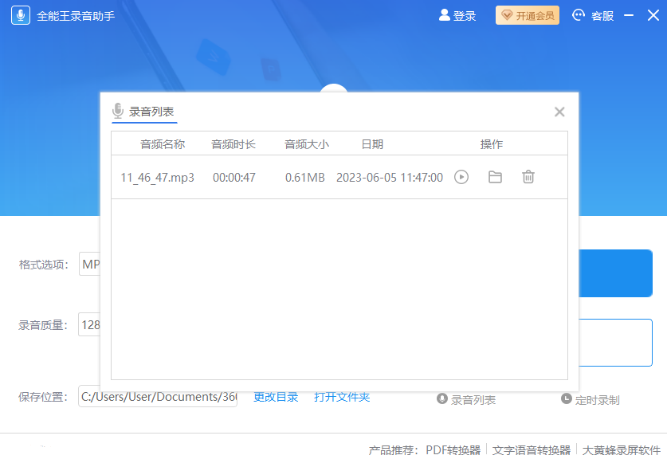Click the 客服 customer service icon
This screenshot has width=667, height=463.
coord(576,15)
